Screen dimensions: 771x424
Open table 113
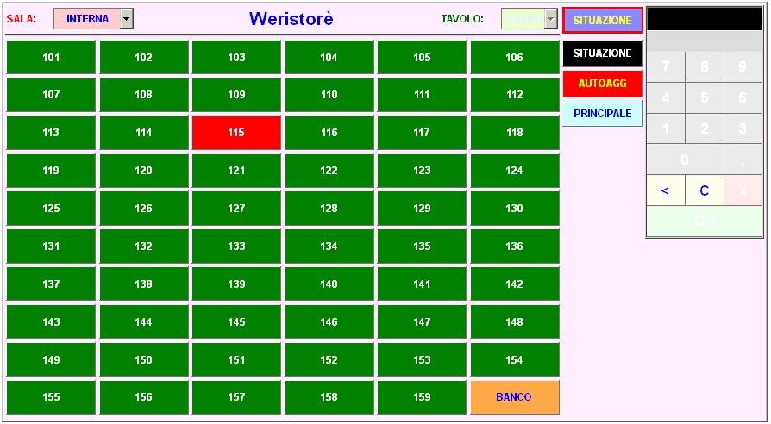click(x=51, y=133)
